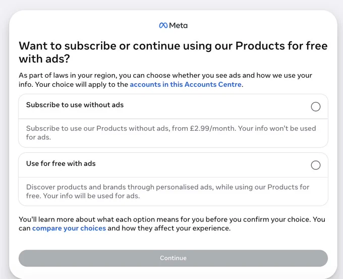Click the personalised ads description text
The width and height of the screenshot is (343, 279).
click(x=167, y=191)
